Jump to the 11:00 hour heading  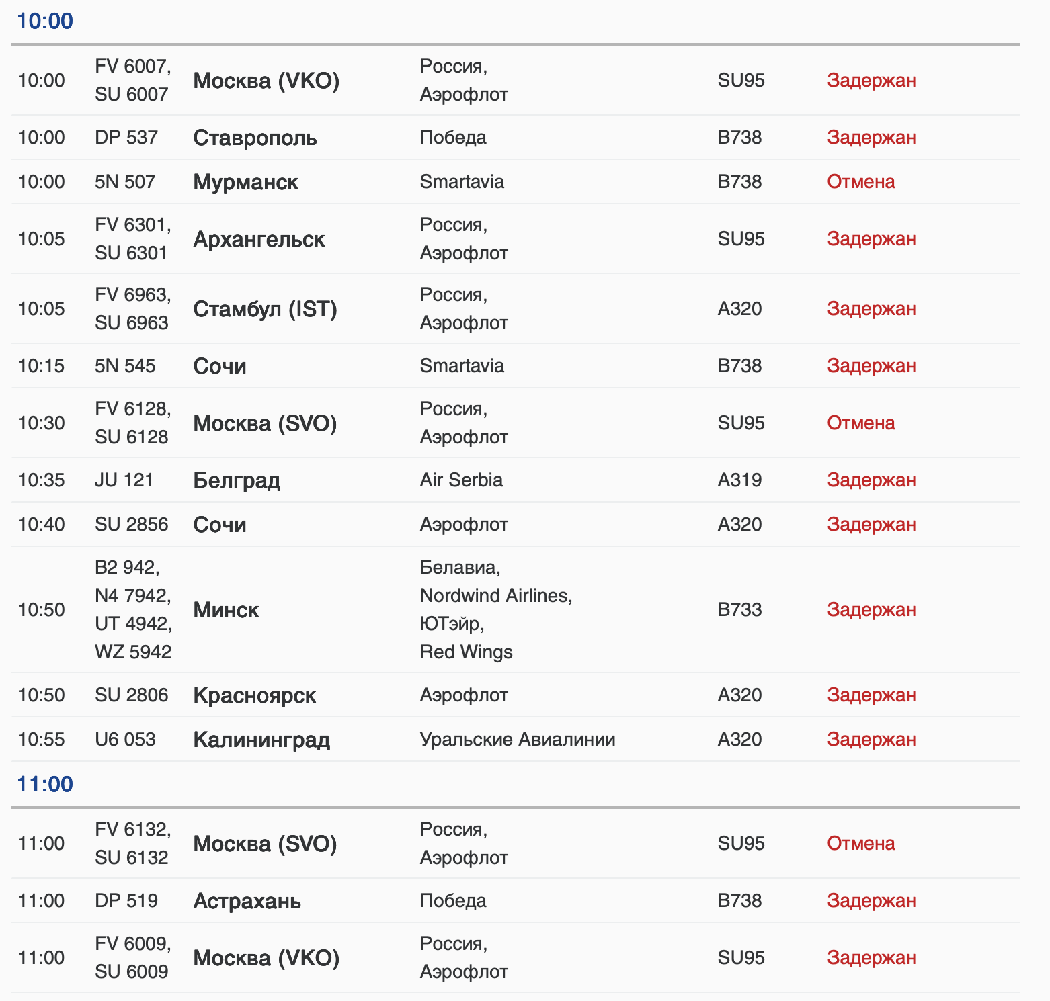click(x=44, y=784)
